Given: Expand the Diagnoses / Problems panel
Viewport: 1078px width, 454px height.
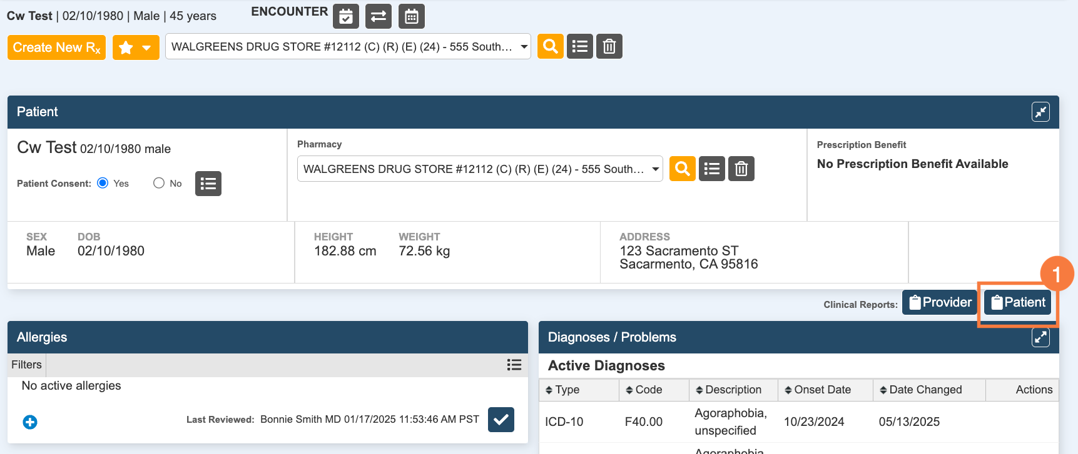Looking at the screenshot, I should [1040, 337].
